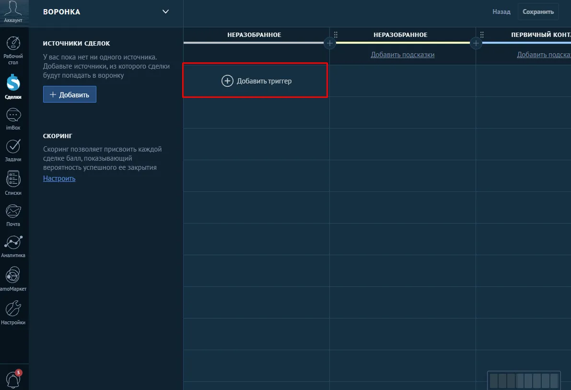The image size is (571, 390).
Task: Click Добавить триггер in first column
Action: click(256, 81)
